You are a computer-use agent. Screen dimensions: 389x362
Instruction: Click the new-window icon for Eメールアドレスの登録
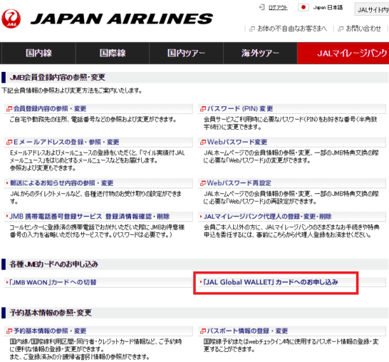pyautogui.click(x=9, y=143)
